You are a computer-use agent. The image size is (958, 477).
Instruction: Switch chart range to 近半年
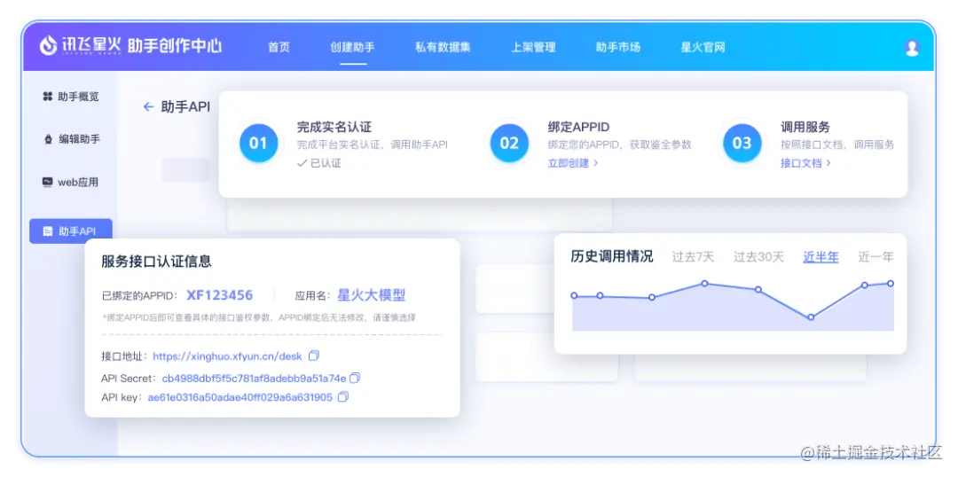[x=821, y=257]
